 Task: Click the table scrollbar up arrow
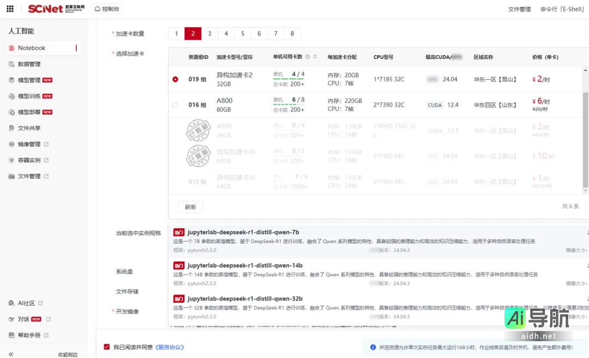coord(585,70)
